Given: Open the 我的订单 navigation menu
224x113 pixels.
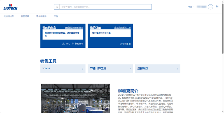Looking at the screenshot, I should click(25, 16).
